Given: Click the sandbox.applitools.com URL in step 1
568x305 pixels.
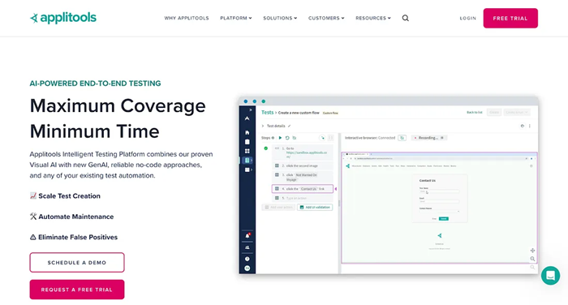Looking at the screenshot, I should tap(307, 155).
